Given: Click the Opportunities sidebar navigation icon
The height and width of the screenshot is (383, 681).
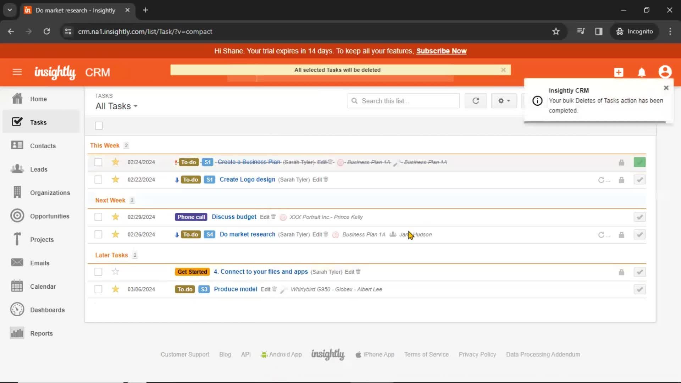Looking at the screenshot, I should [17, 216].
